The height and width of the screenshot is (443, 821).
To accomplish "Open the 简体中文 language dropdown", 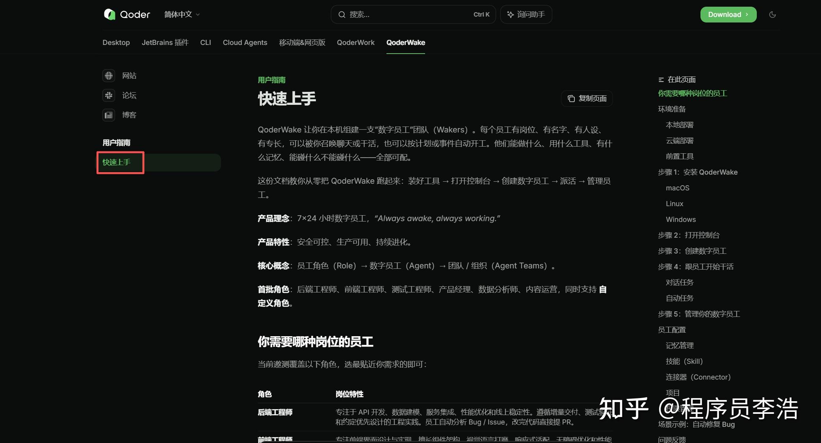I will click(182, 15).
